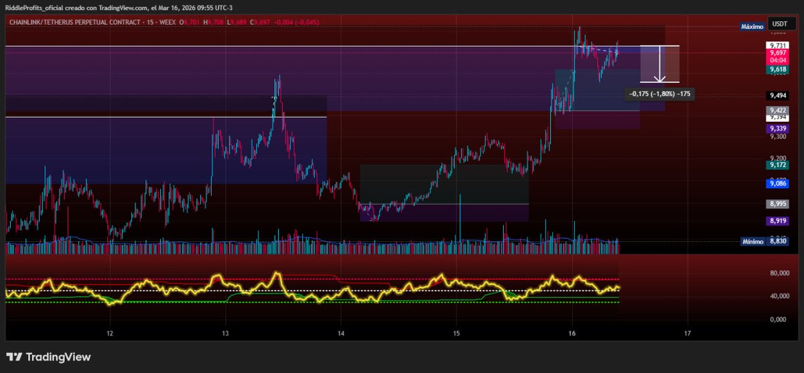Select the green 9,172 price label

tap(778, 164)
